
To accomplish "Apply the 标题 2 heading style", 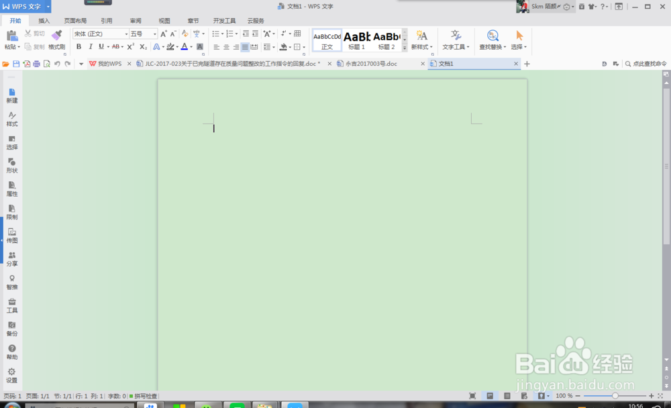I will [x=386, y=40].
